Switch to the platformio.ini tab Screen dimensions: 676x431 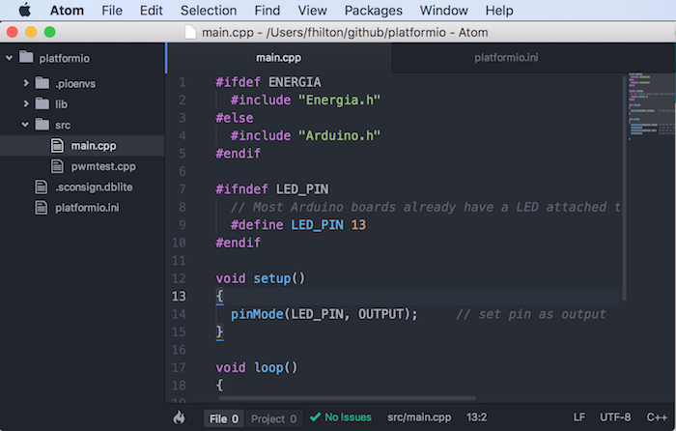click(x=506, y=58)
